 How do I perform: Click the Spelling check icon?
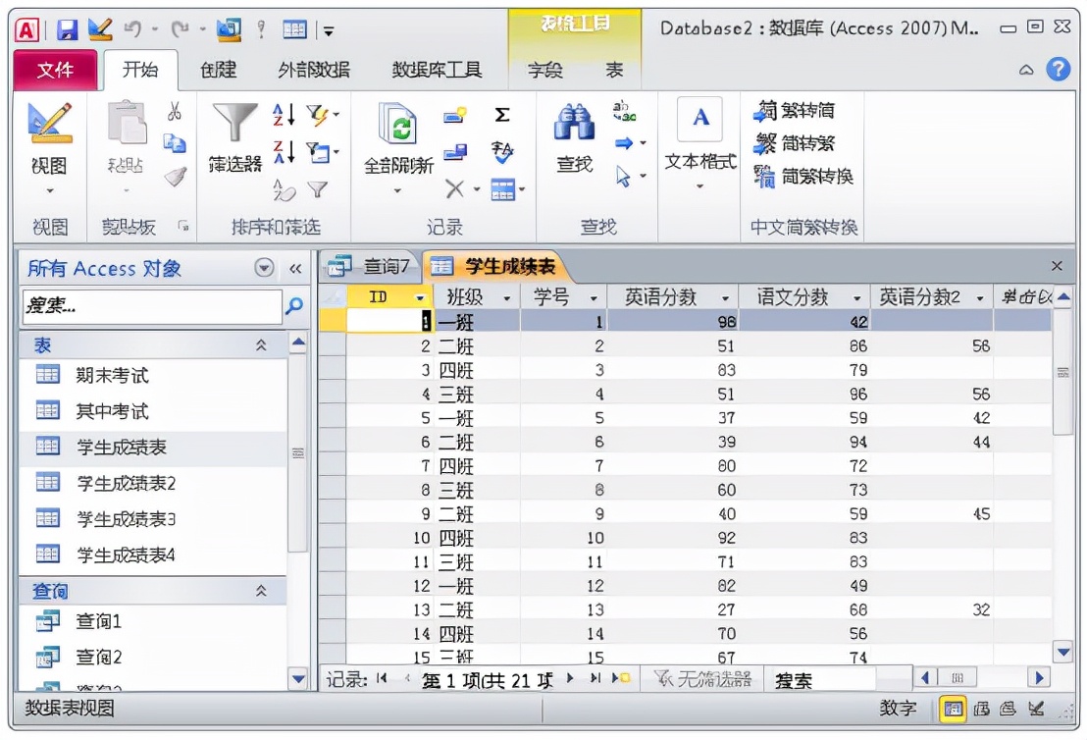tap(502, 151)
